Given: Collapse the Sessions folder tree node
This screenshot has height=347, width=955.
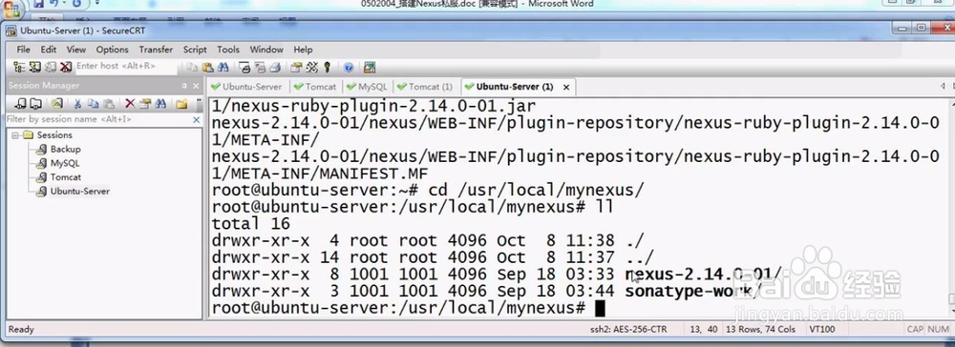Looking at the screenshot, I should point(15,135).
